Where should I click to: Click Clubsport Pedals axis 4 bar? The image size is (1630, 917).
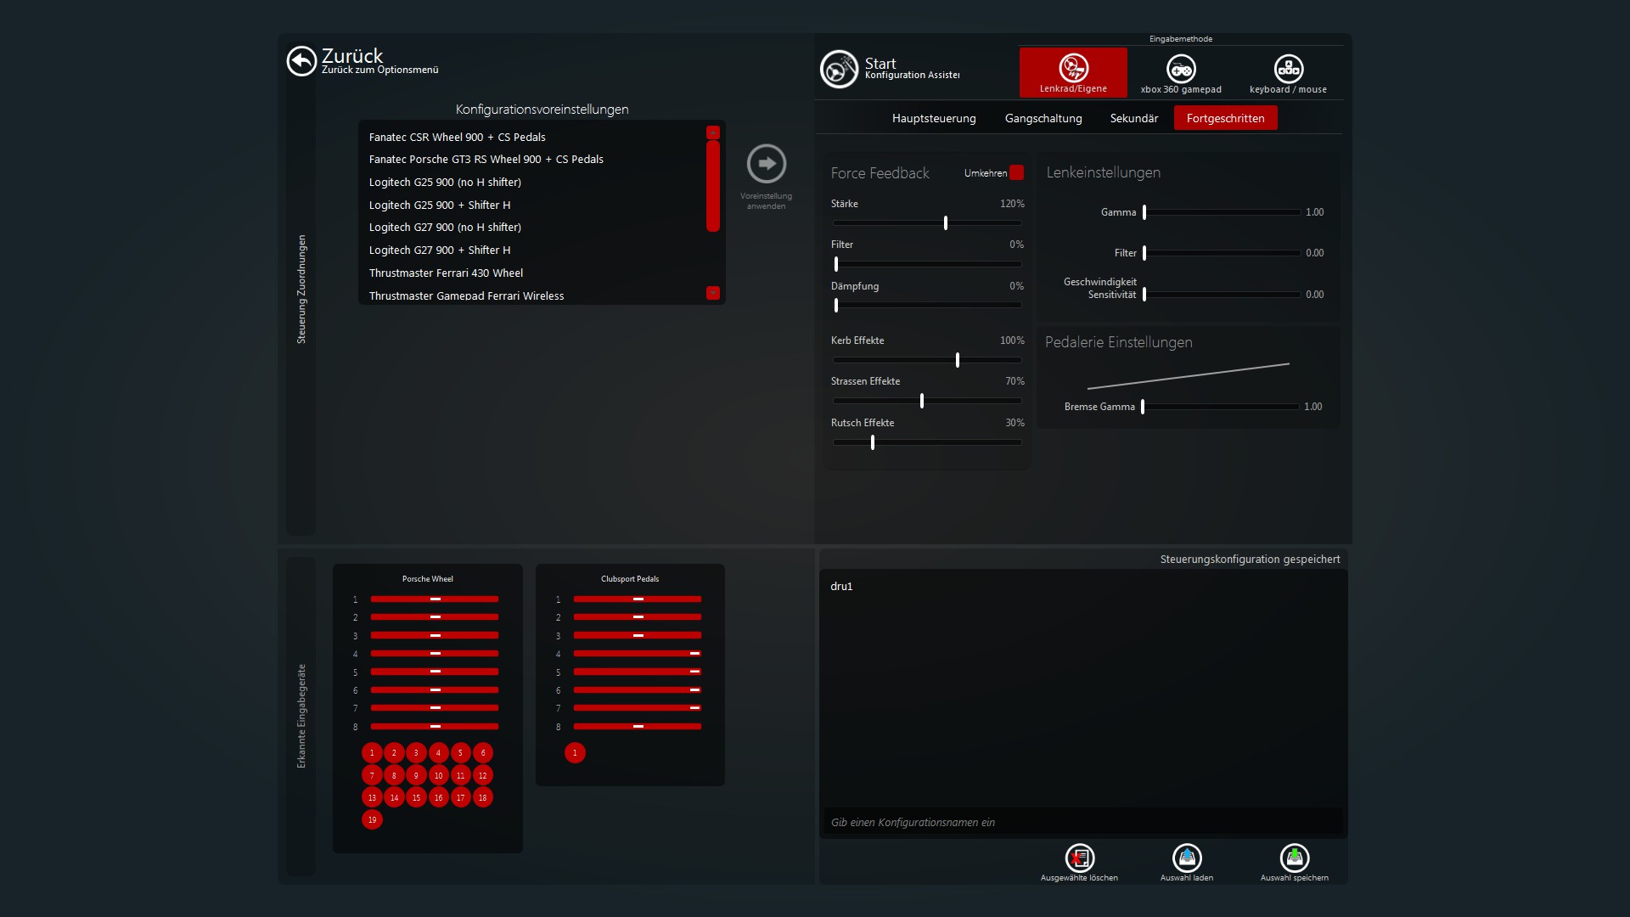click(638, 654)
